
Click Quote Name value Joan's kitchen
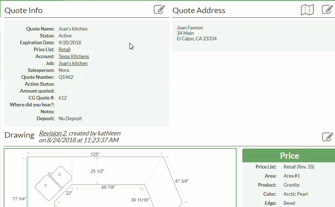point(73,29)
